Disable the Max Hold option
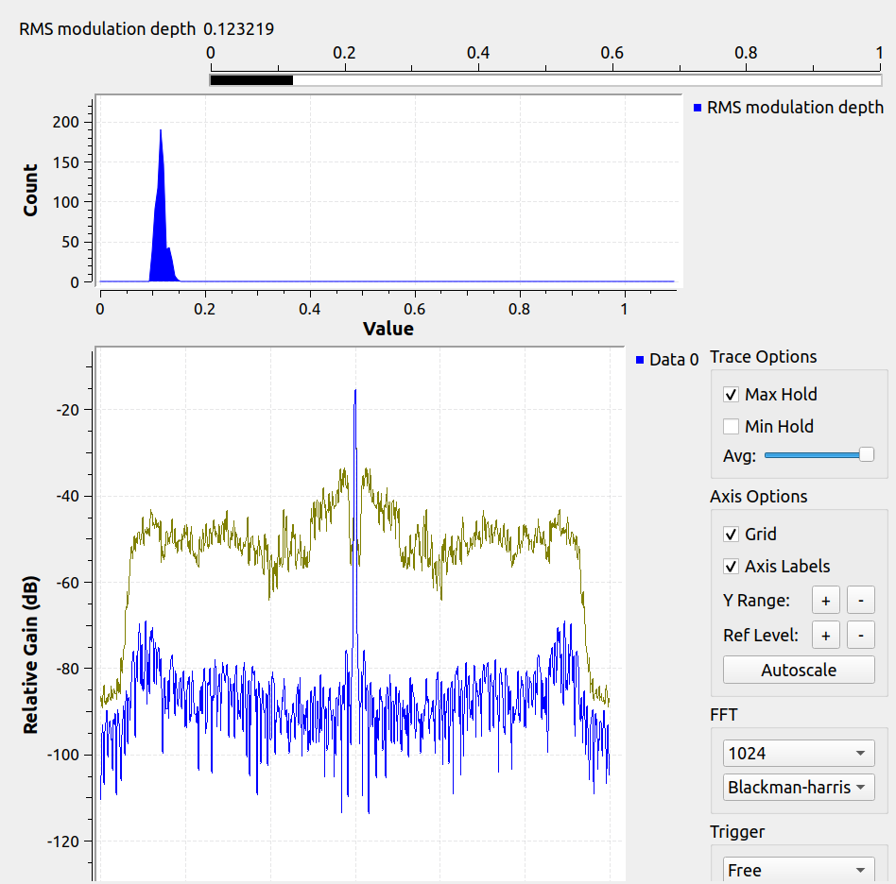 click(x=731, y=394)
